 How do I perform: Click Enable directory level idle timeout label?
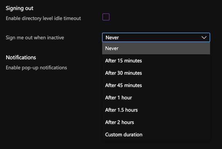pyautogui.click(x=43, y=18)
